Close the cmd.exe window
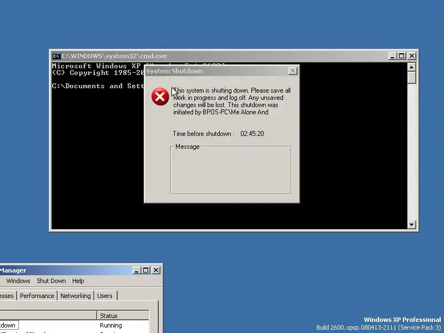Viewport: 444px width, 333px height. point(411,56)
